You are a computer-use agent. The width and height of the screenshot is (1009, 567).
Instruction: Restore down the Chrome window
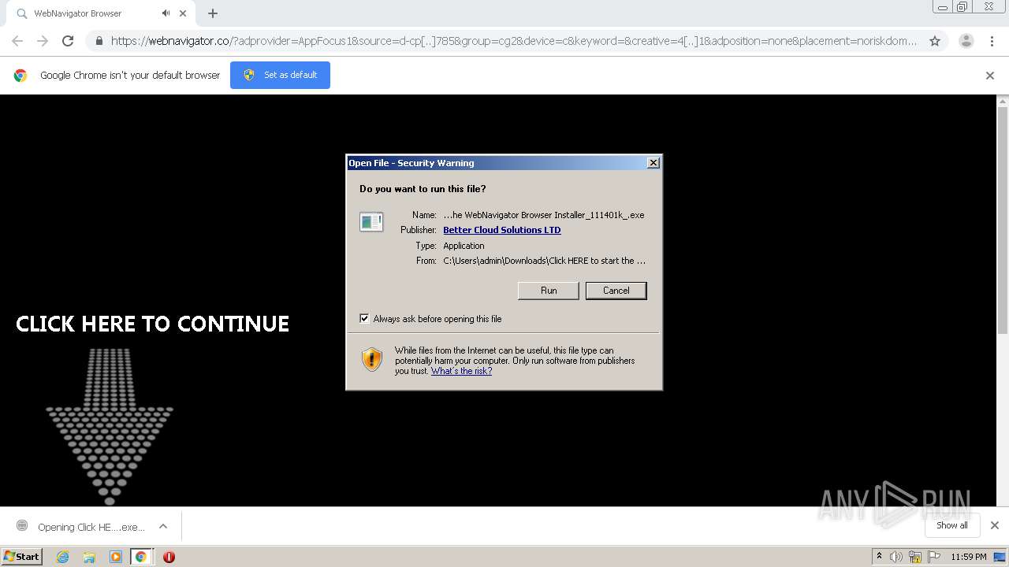tap(962, 7)
